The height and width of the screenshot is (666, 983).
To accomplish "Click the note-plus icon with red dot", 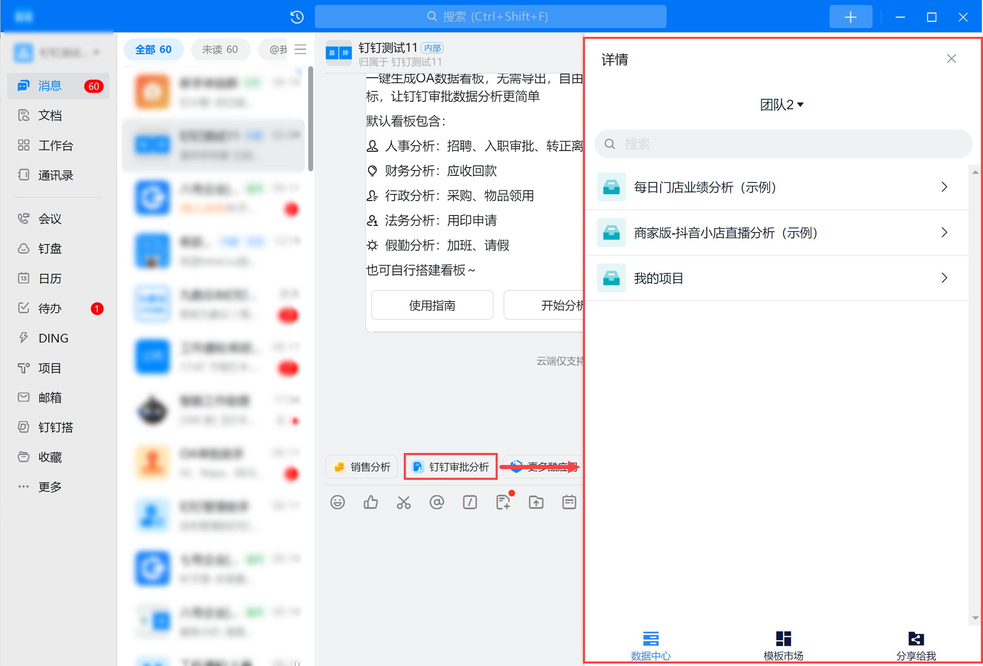I will pyautogui.click(x=503, y=501).
